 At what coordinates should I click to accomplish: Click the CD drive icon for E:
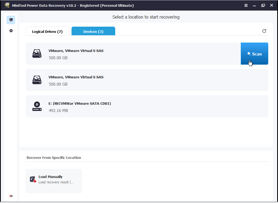(x=37, y=106)
